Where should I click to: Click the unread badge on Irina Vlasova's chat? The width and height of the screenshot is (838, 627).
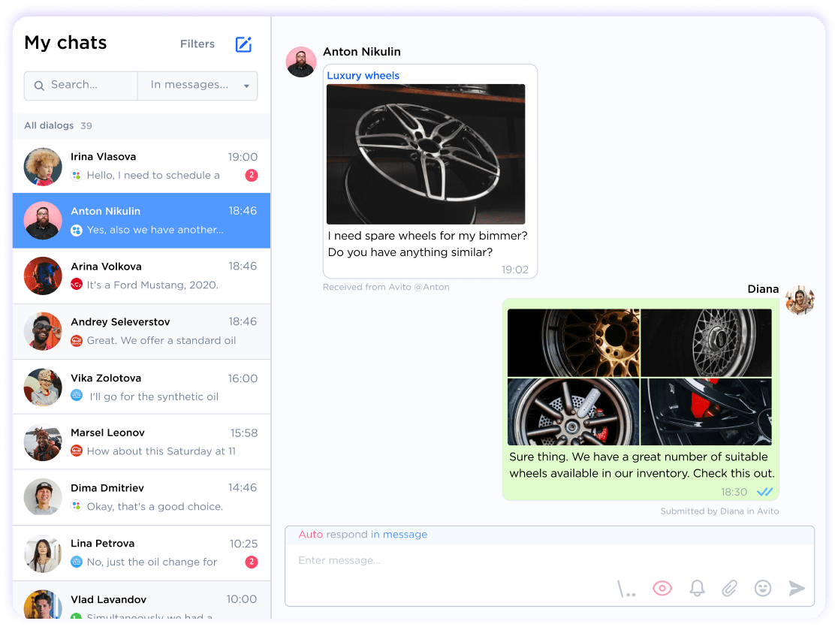coord(251,175)
